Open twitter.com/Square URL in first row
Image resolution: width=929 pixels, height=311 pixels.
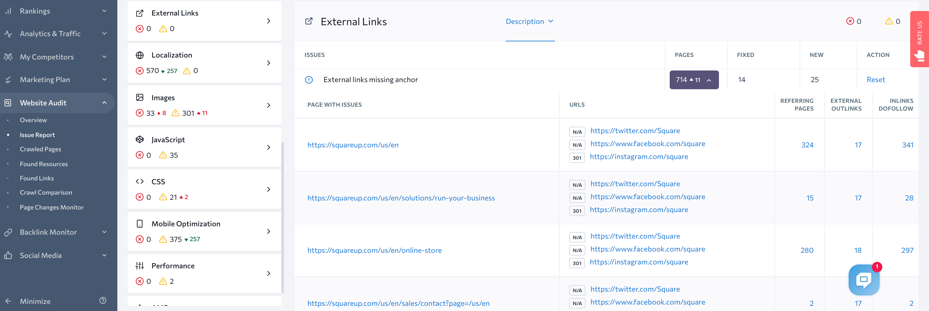tap(635, 131)
